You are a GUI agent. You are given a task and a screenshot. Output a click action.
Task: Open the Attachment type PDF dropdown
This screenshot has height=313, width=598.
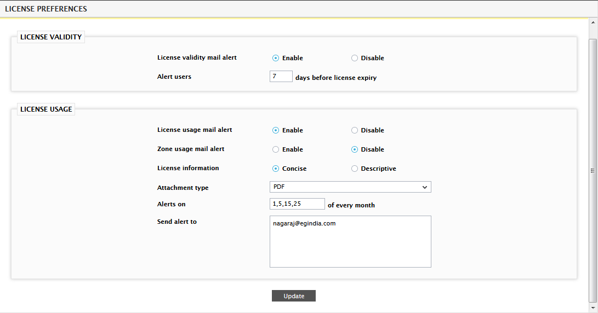pyautogui.click(x=350, y=187)
